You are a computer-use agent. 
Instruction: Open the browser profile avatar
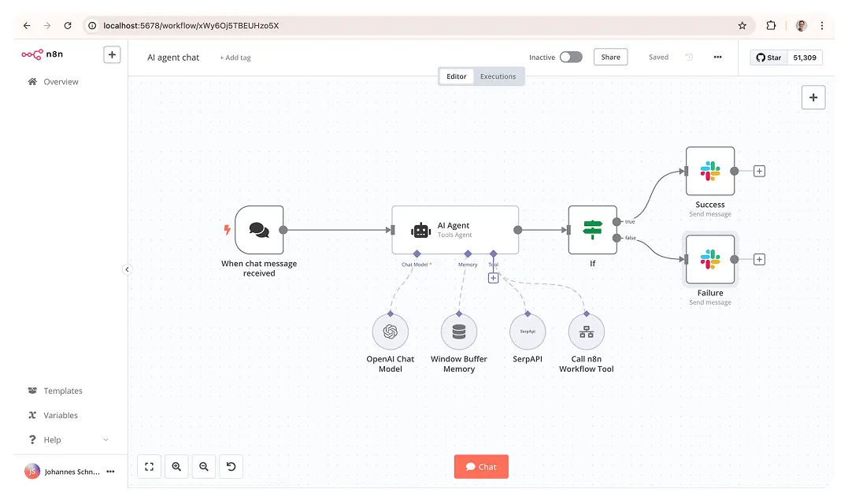click(802, 25)
